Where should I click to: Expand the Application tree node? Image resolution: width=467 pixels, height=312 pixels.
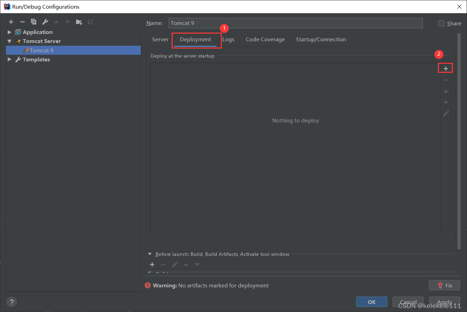9,32
